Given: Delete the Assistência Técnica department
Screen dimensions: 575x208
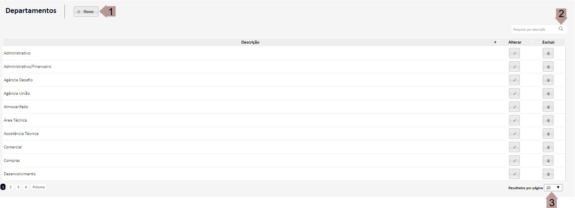Looking at the screenshot, I should 548,134.
